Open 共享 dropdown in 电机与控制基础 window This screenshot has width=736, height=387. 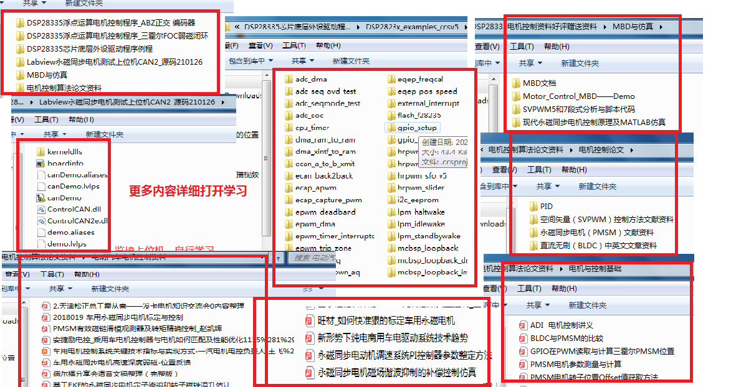point(538,305)
